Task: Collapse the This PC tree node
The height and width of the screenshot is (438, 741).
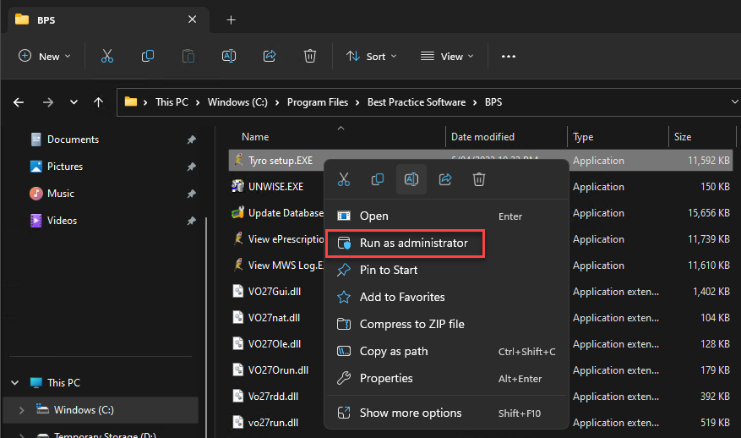Action: [x=14, y=383]
